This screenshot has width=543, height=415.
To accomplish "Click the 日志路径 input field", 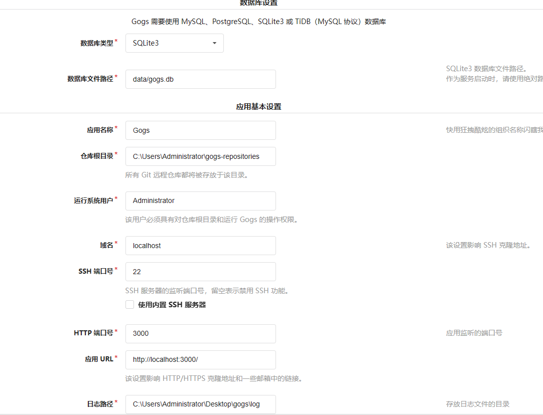I will 200,404.
